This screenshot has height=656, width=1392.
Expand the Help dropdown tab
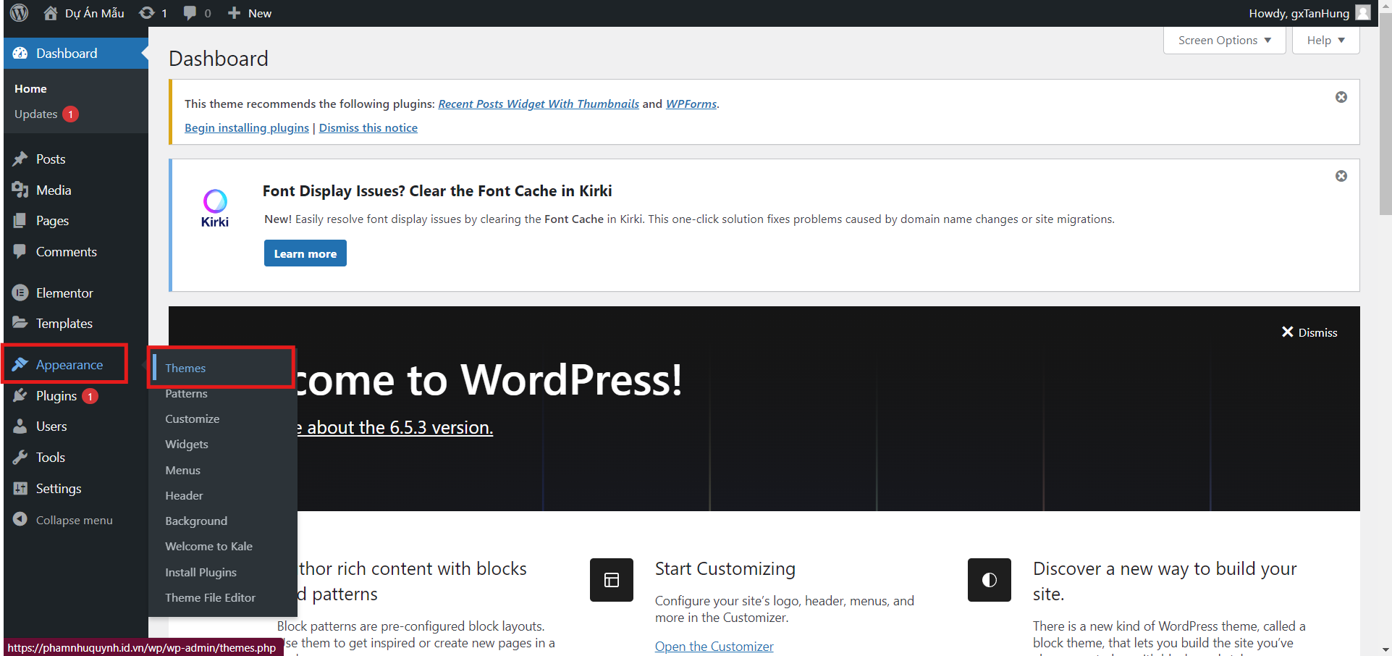click(1326, 41)
